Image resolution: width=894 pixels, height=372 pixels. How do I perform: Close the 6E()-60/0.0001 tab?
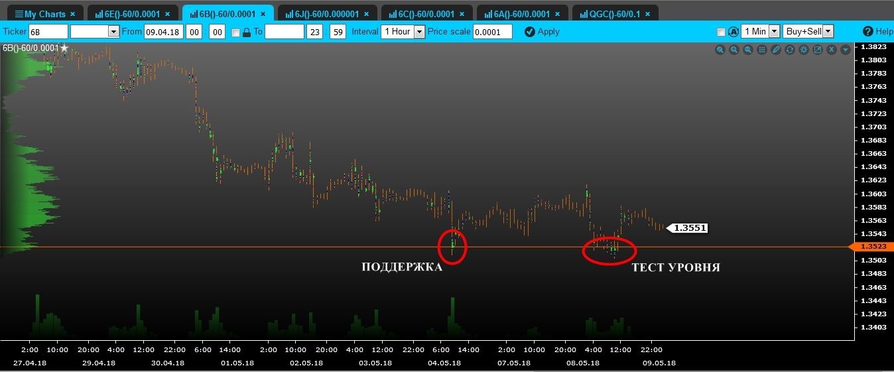click(167, 14)
